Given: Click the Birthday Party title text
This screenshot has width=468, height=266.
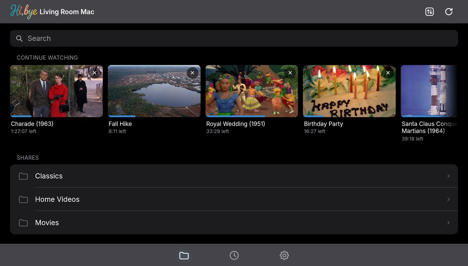Looking at the screenshot, I should coord(324,124).
